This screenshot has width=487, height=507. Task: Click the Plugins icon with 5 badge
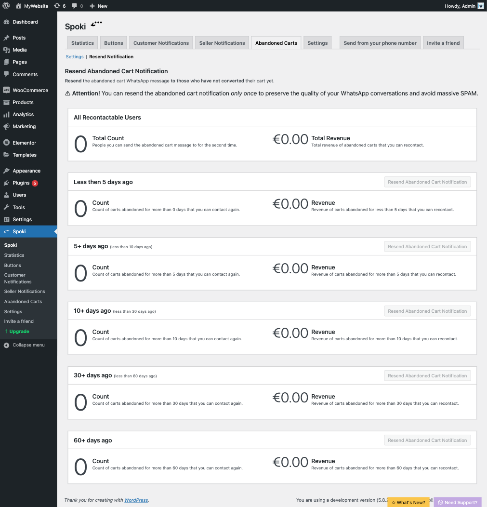tap(6, 183)
